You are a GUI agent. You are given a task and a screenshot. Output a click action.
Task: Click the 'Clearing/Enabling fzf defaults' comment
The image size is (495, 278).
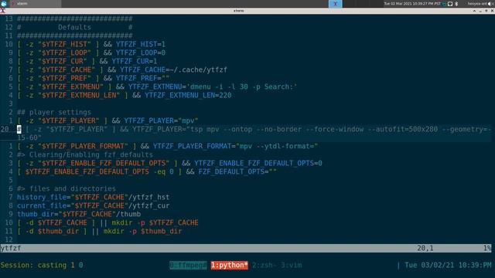click(x=91, y=154)
